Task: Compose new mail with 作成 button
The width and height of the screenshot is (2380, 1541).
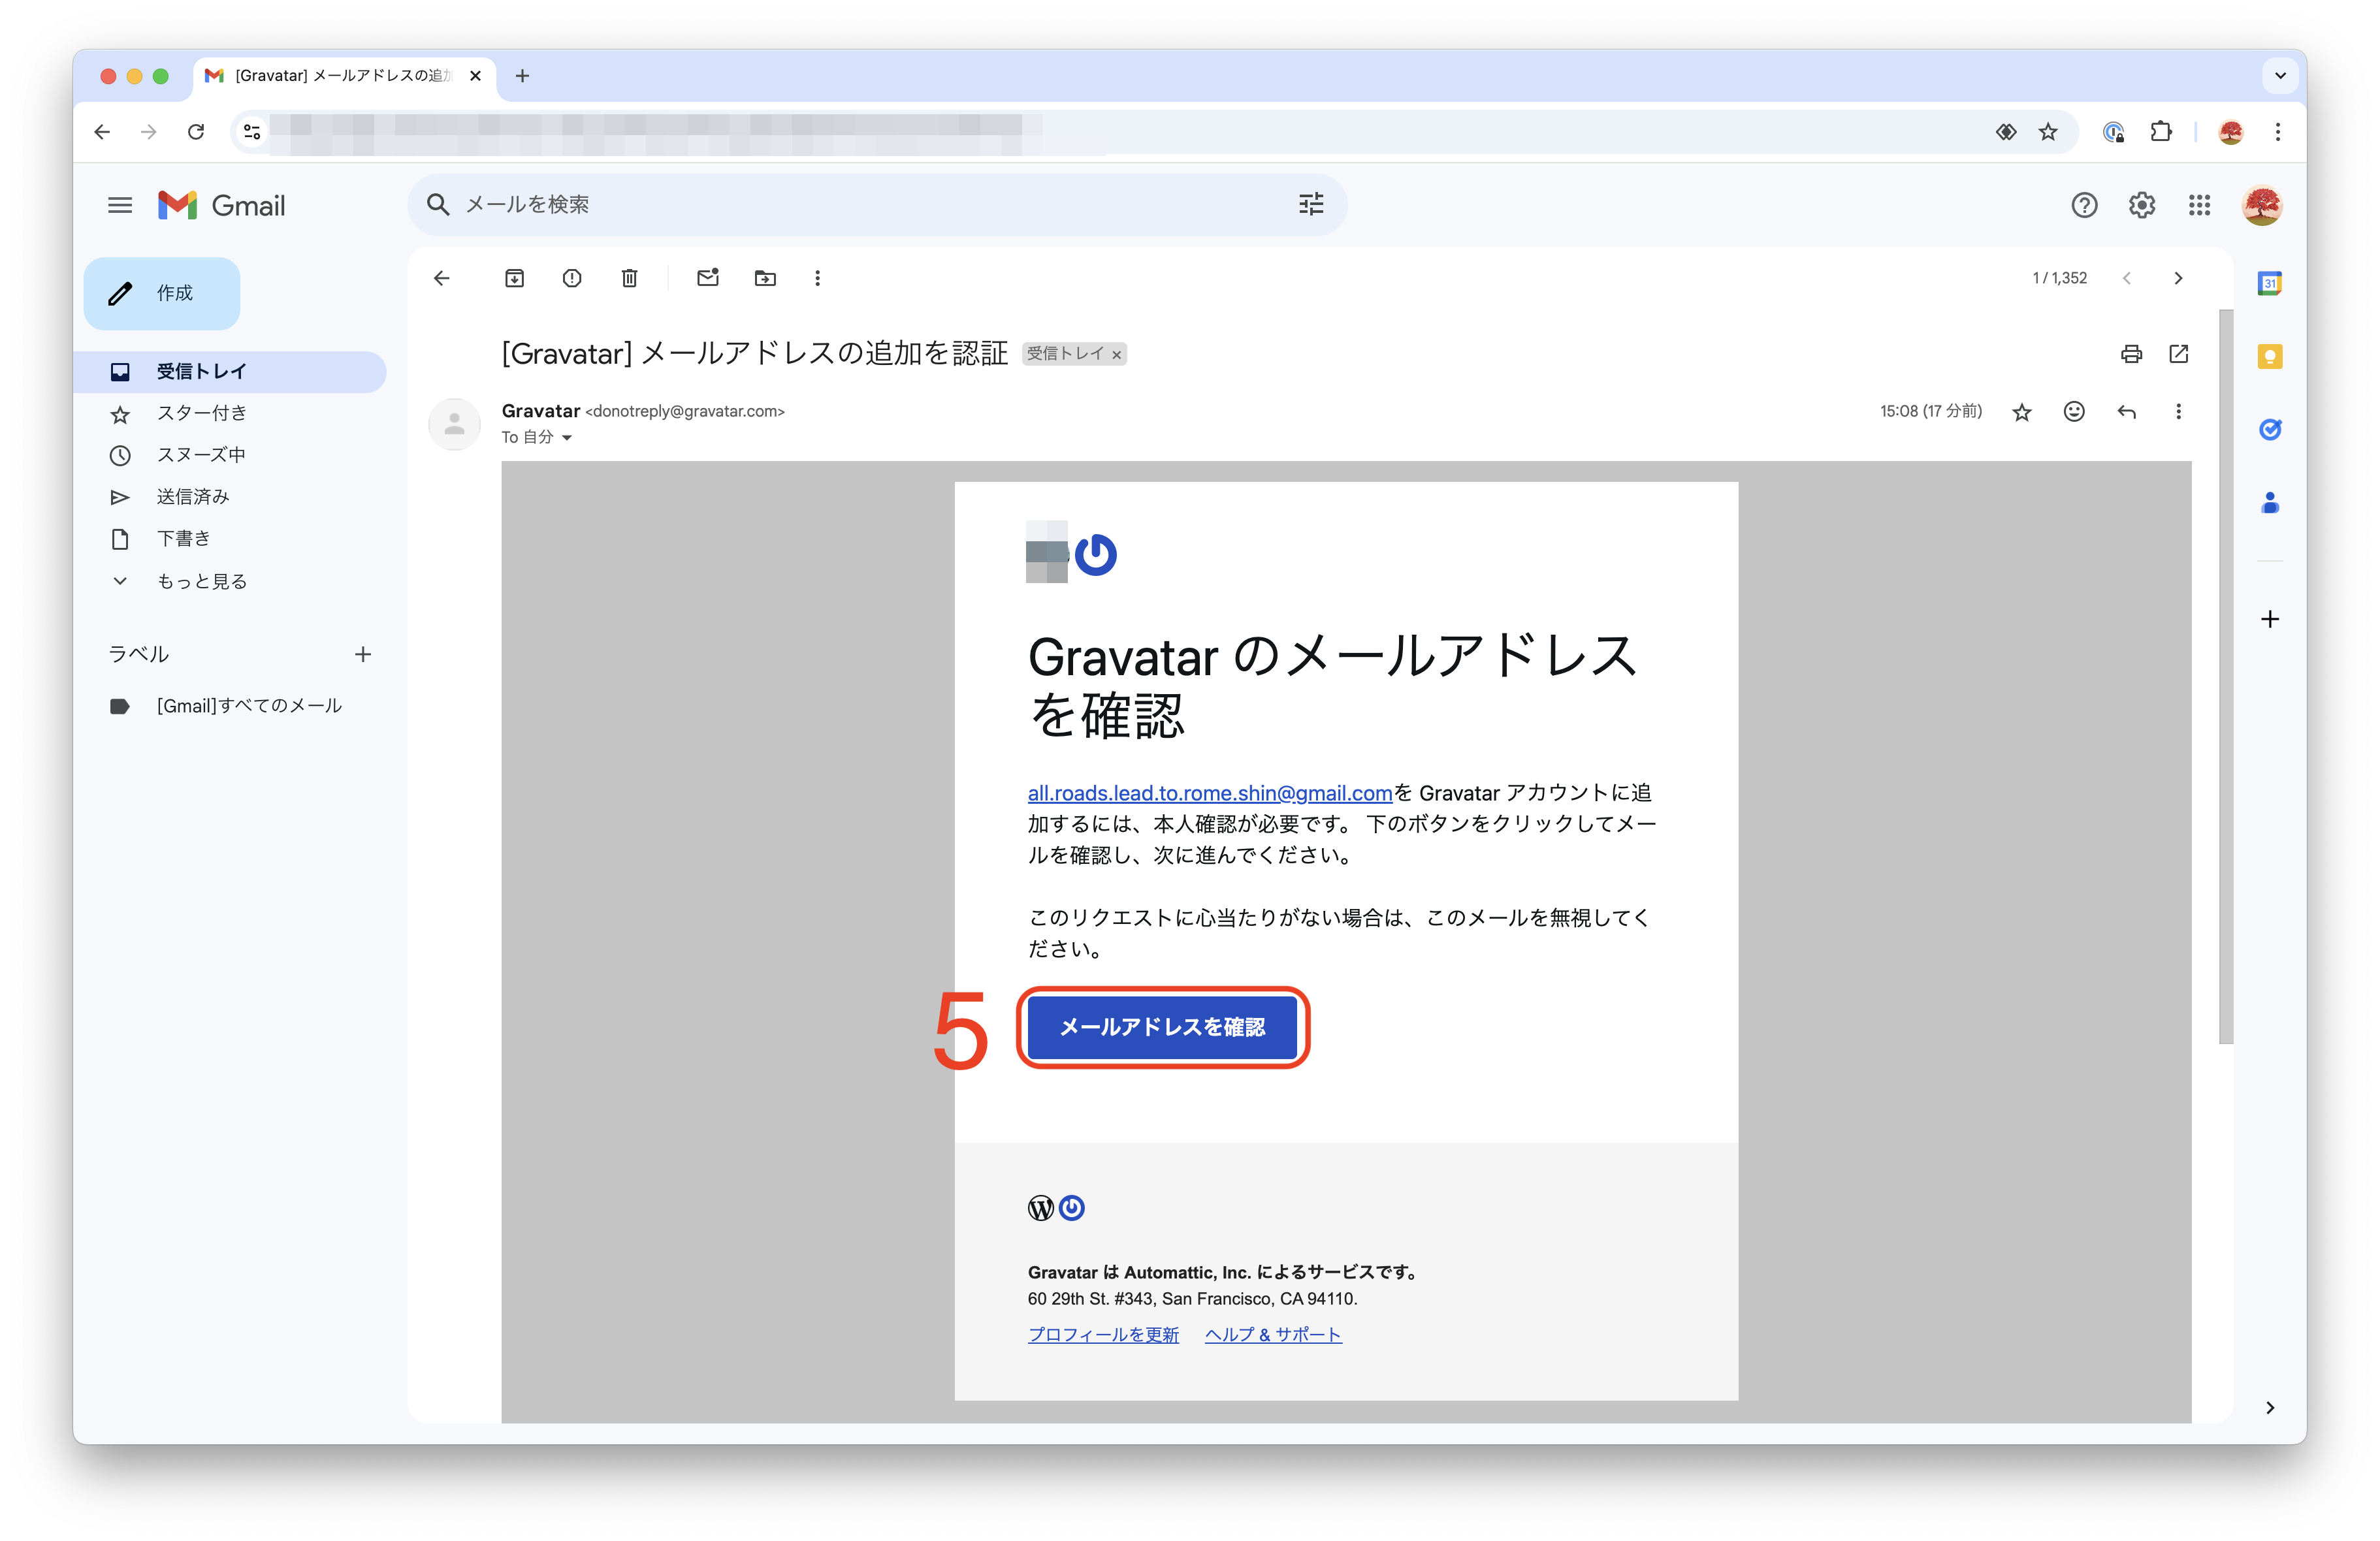Action: (x=162, y=293)
